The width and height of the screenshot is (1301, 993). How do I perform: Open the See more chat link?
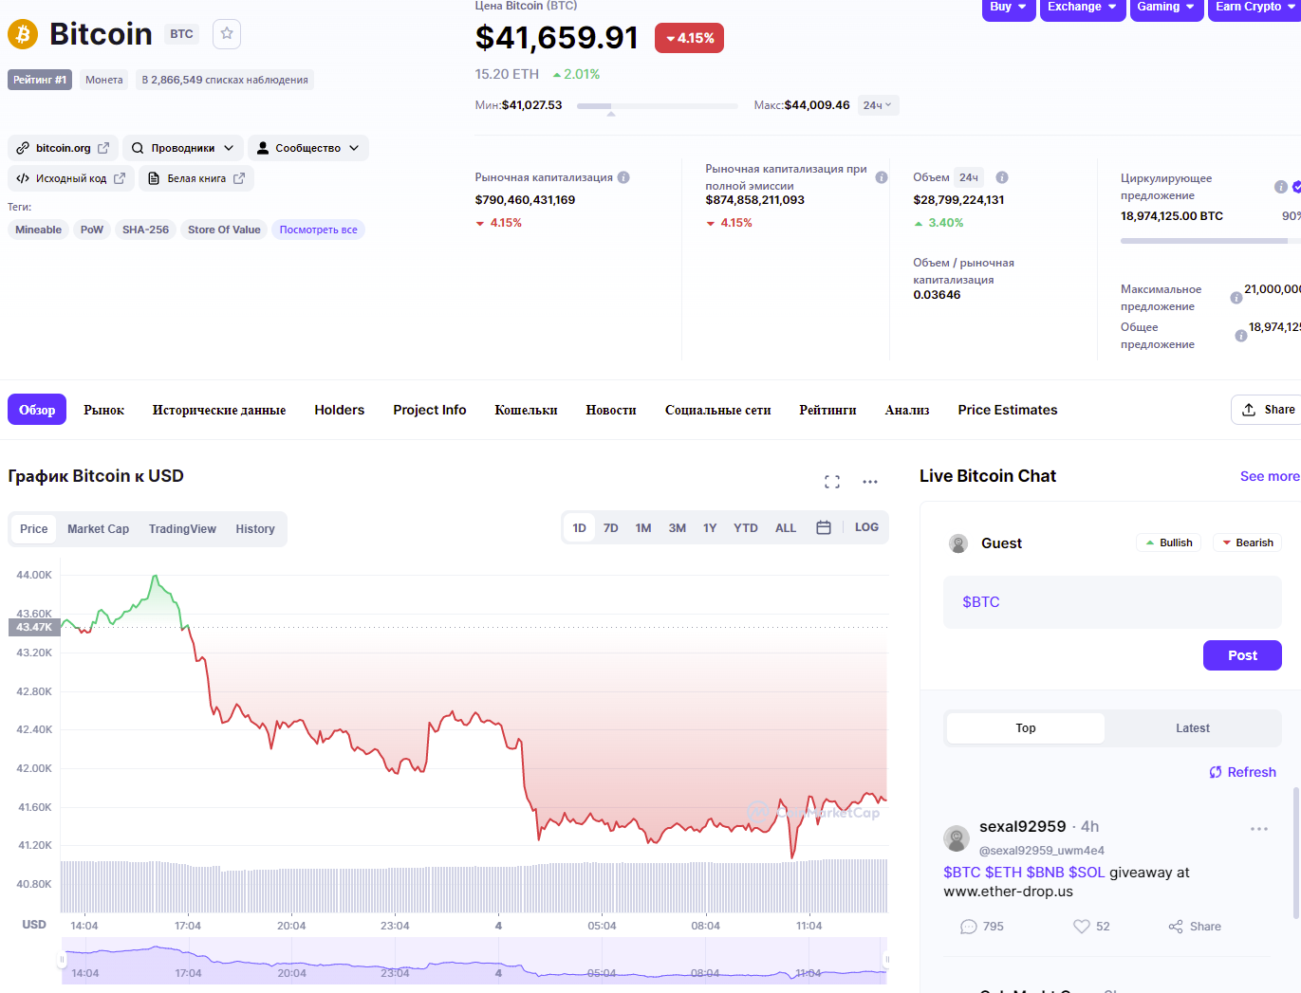pos(1269,476)
